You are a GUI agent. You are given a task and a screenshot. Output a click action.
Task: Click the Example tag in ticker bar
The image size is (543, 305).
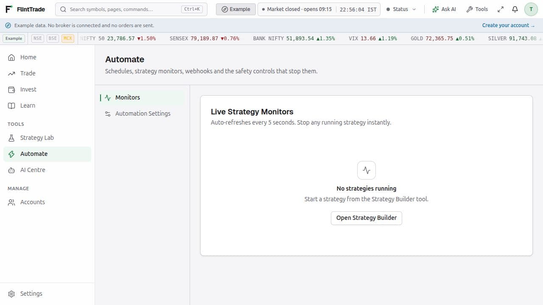click(14, 39)
